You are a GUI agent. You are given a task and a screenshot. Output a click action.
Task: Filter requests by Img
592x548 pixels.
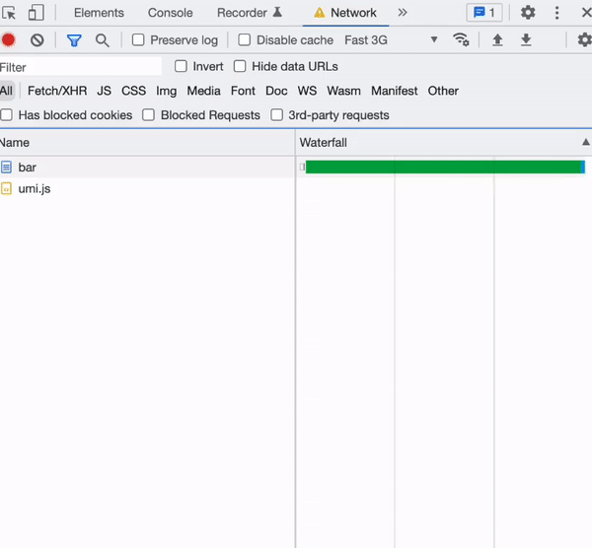tap(167, 91)
